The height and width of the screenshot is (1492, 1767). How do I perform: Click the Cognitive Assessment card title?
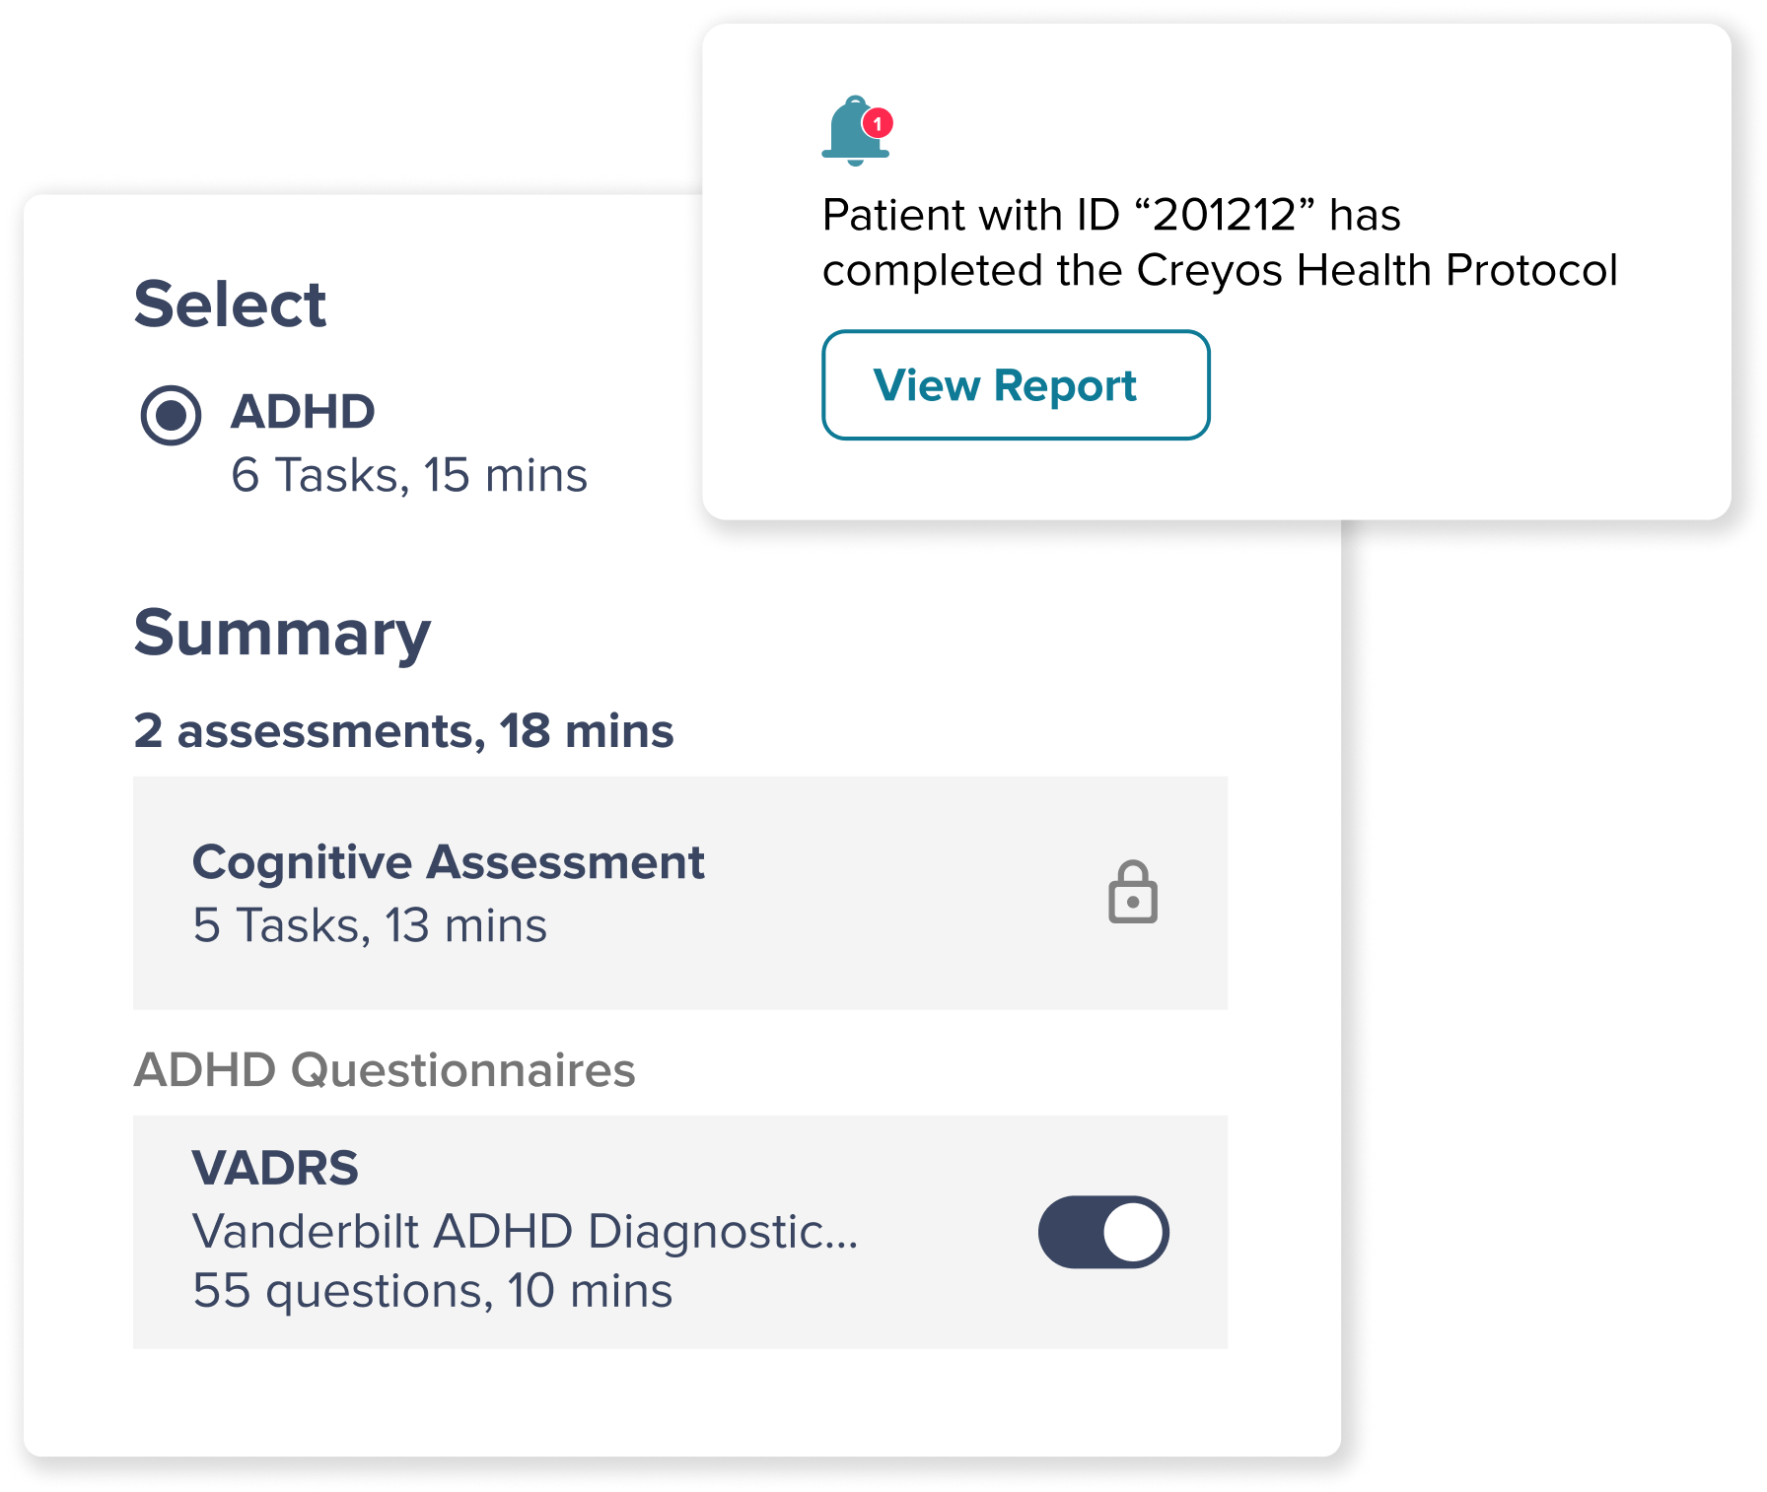(x=449, y=862)
